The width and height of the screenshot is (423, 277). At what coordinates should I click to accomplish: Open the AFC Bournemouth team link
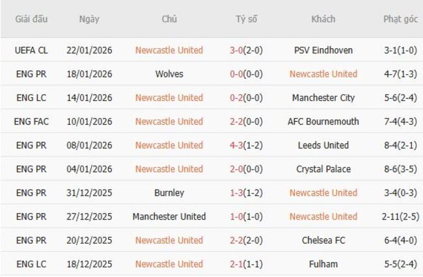click(x=323, y=121)
